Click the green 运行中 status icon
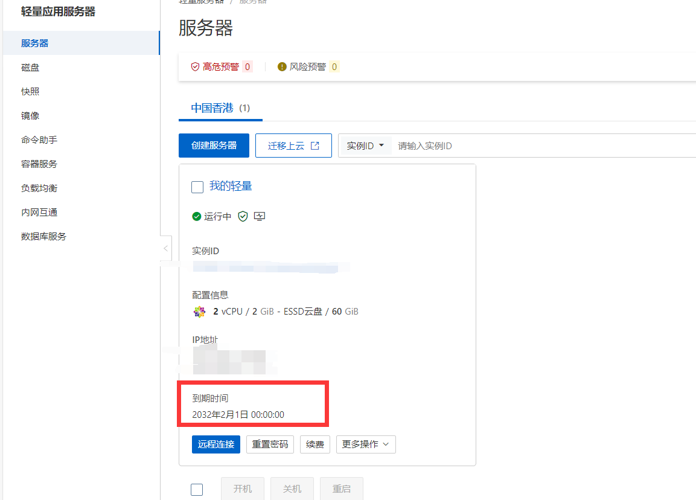The image size is (696, 500). tap(196, 216)
